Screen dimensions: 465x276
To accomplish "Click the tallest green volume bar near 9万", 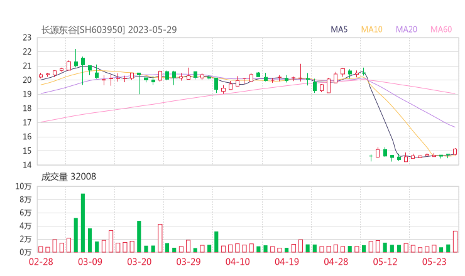I will tap(83, 223).
